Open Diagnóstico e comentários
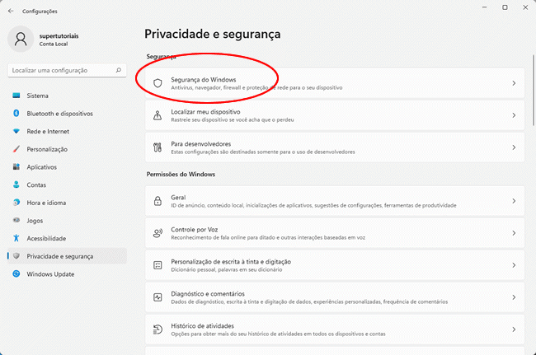This screenshot has height=355, width=536. pos(335,297)
